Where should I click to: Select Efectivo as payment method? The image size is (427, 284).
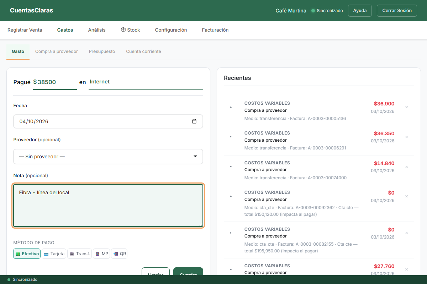tap(27, 254)
